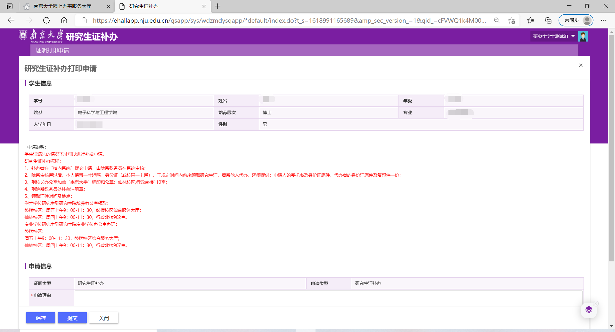Click the zoom magnifier icon in address bar
The width and height of the screenshot is (615, 332).
click(x=496, y=20)
